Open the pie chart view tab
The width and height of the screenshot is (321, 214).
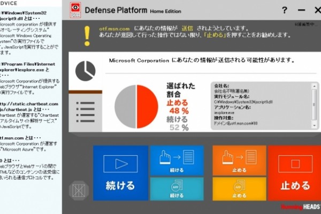coord(86,71)
